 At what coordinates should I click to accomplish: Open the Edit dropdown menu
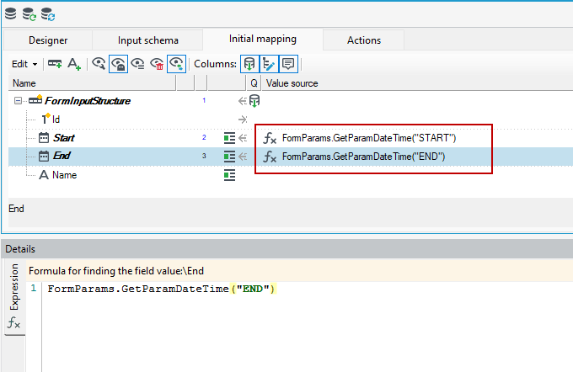pos(24,64)
